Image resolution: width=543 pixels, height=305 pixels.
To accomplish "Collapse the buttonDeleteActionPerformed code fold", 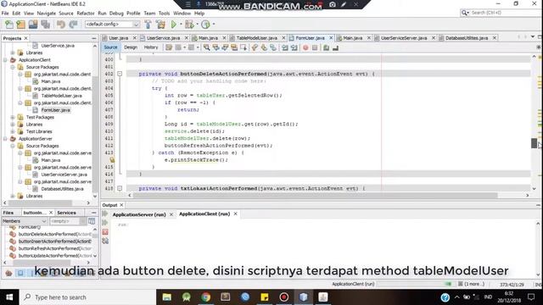I will (120, 74).
